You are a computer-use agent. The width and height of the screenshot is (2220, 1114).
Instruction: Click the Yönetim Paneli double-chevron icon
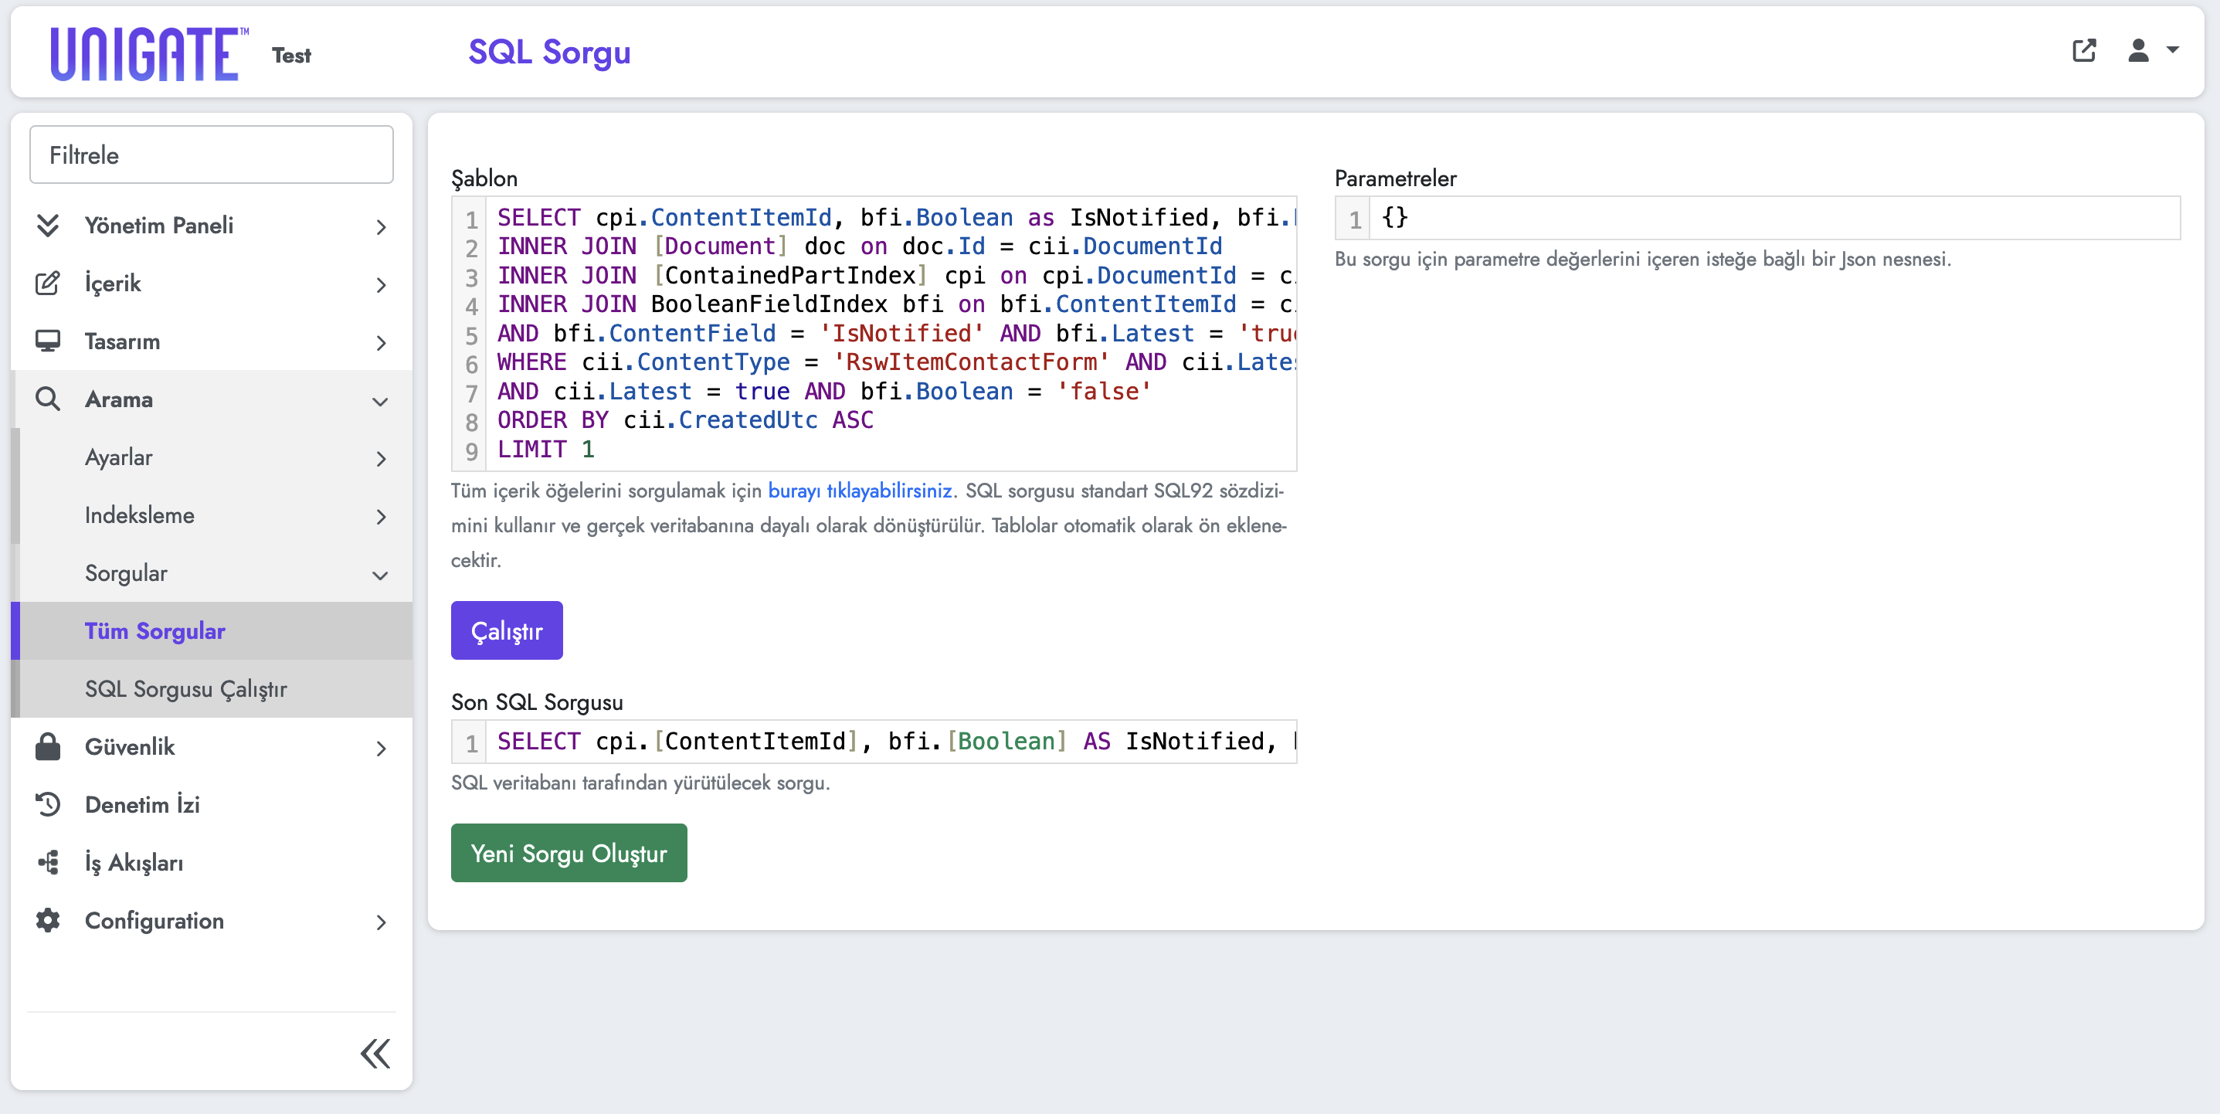click(x=48, y=225)
